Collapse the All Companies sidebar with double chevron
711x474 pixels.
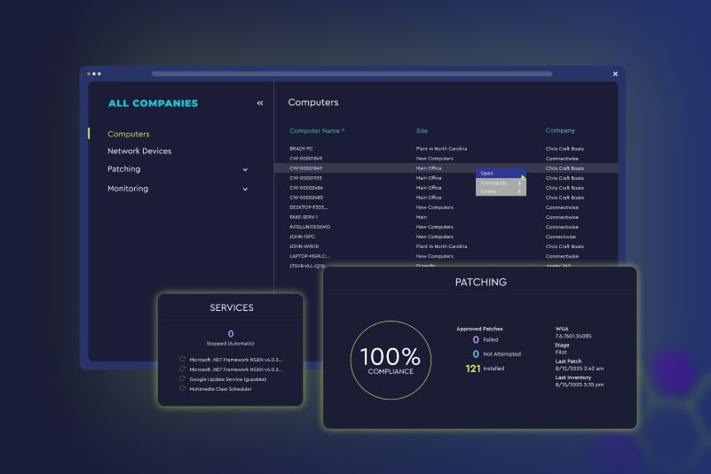point(260,104)
